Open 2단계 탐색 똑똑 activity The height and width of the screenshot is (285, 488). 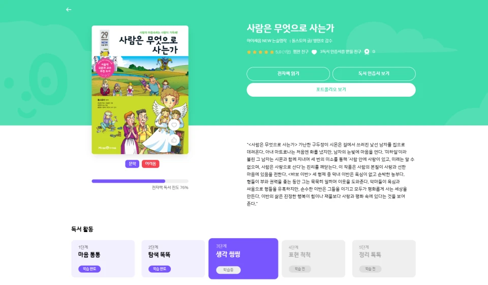point(173,259)
